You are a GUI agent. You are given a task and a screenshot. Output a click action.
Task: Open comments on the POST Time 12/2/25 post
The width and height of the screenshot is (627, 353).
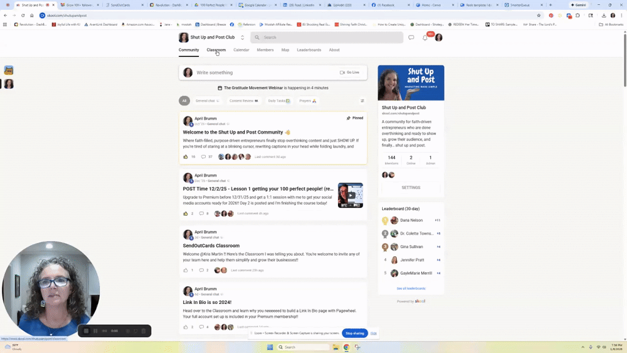click(x=201, y=214)
